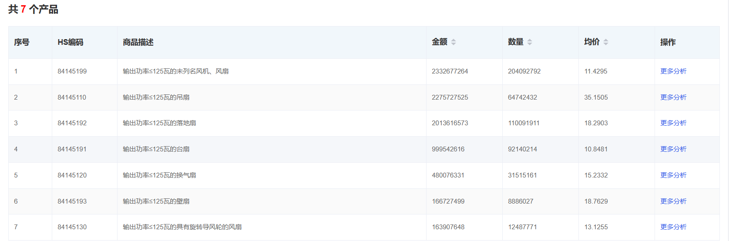Select HS code cell 84145193
Viewport: 729px width, 241px height.
(72, 201)
